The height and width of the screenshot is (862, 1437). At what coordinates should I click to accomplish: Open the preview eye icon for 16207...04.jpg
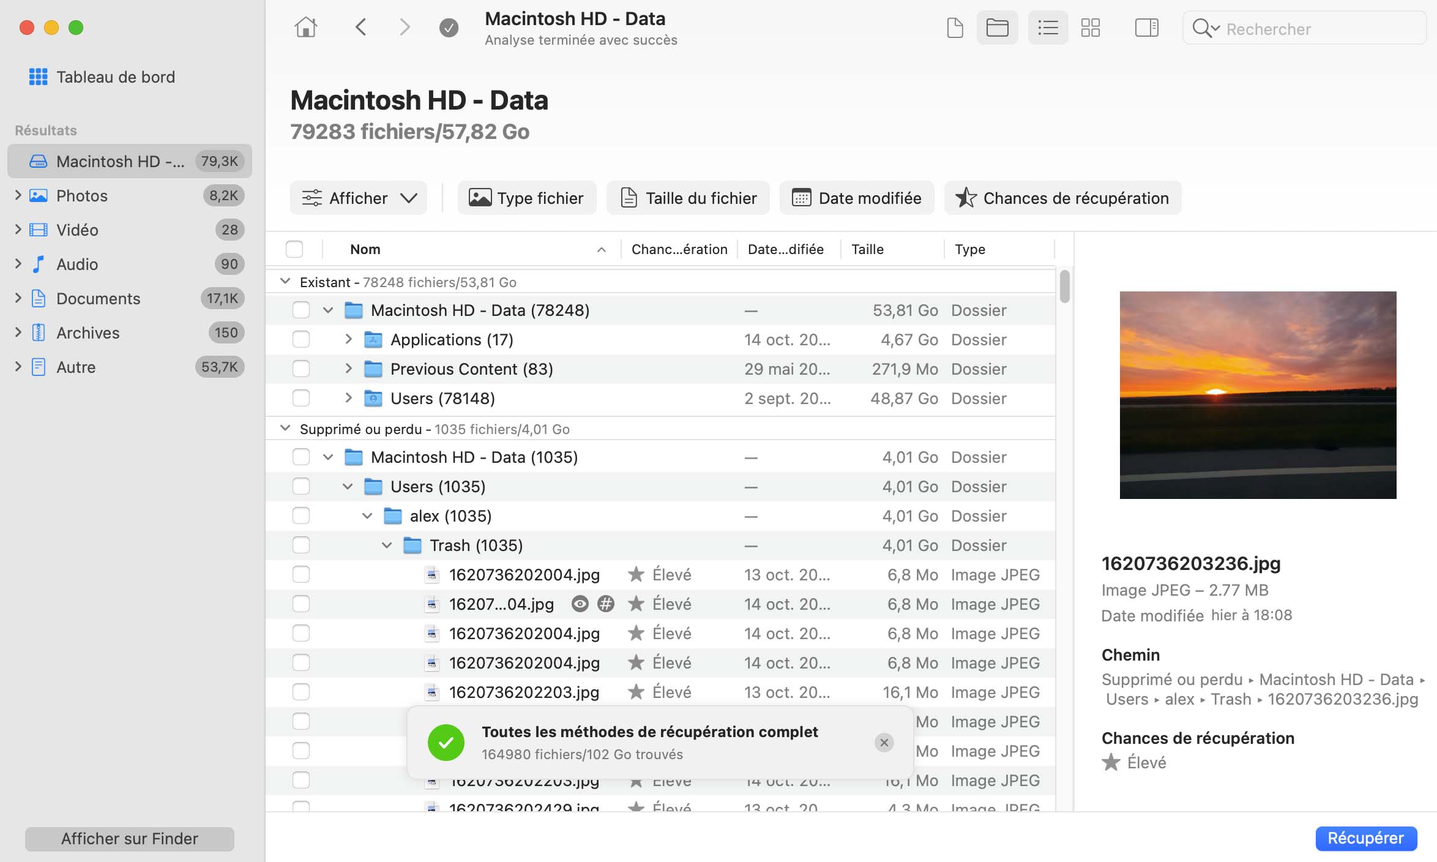[579, 604]
